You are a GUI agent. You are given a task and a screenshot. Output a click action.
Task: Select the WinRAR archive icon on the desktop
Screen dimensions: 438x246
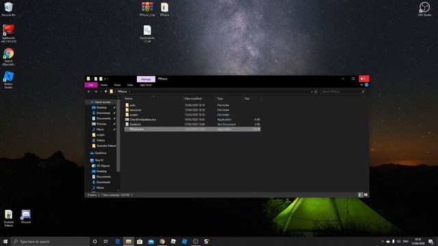pos(147,9)
